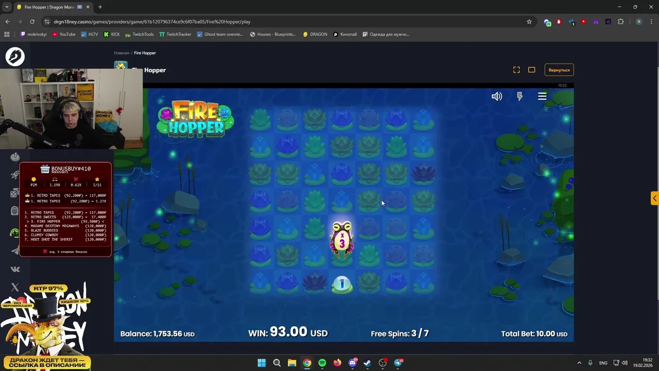Reload the page with refresh icon

tap(32, 22)
